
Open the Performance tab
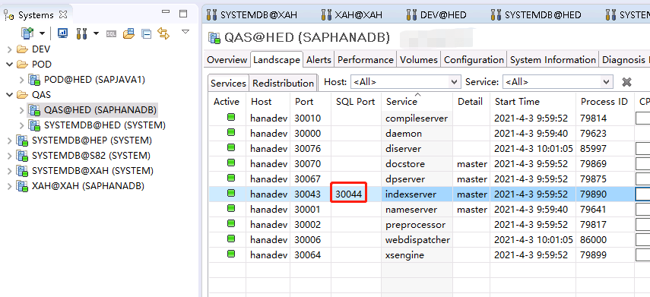(x=365, y=60)
